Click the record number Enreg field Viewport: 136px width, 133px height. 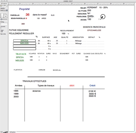pos(4,24)
